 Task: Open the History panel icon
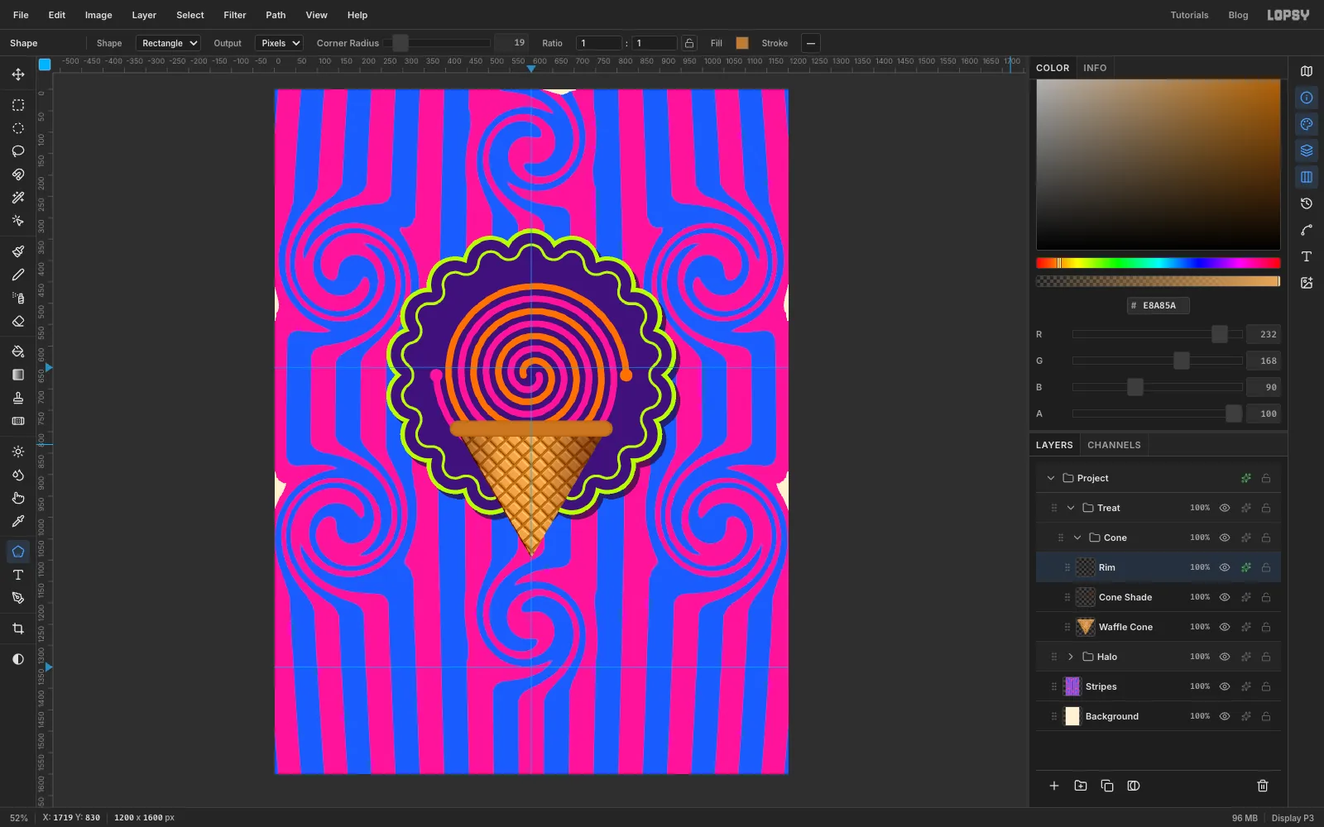point(1307,203)
